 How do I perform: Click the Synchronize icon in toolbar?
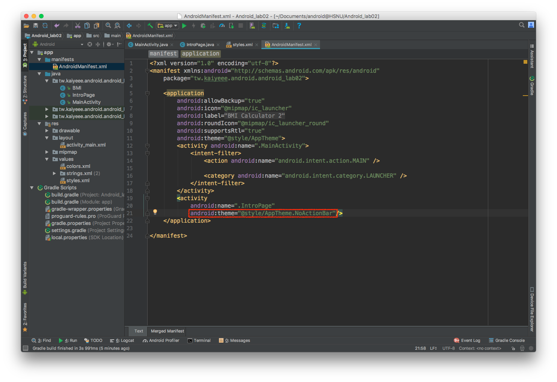tap(45, 25)
